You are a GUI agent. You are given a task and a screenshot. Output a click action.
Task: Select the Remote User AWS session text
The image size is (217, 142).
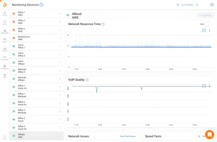coord(24,38)
